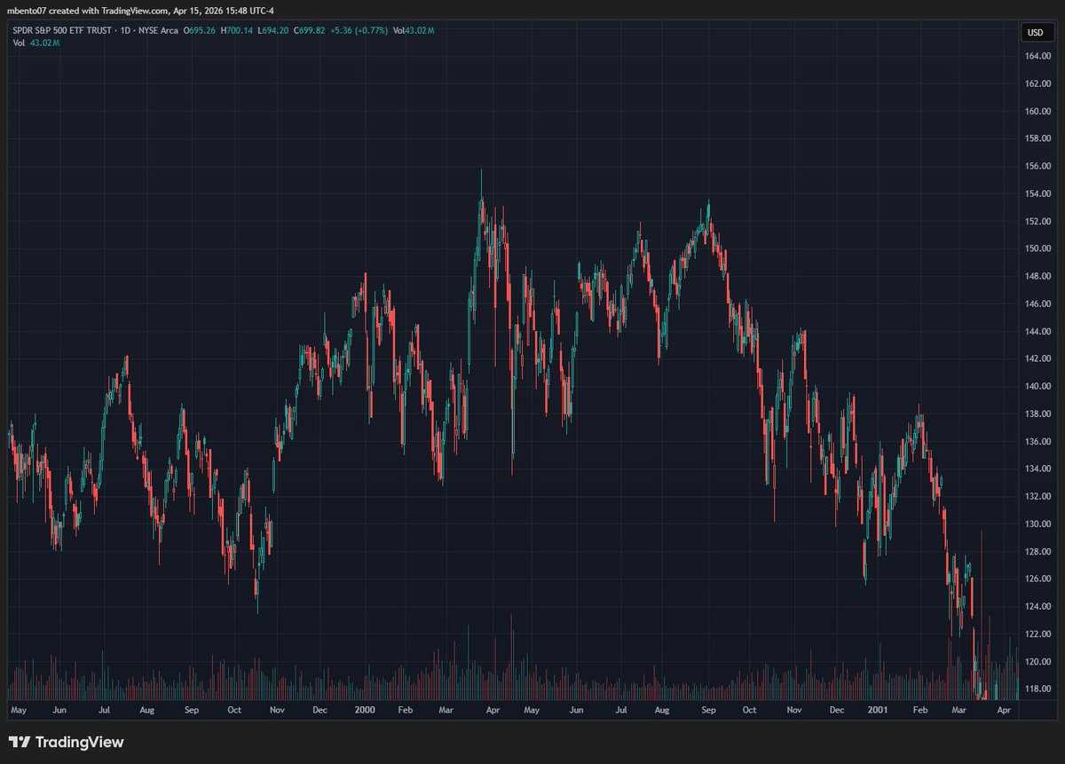Click the 128.00 price axis label

point(1037,552)
